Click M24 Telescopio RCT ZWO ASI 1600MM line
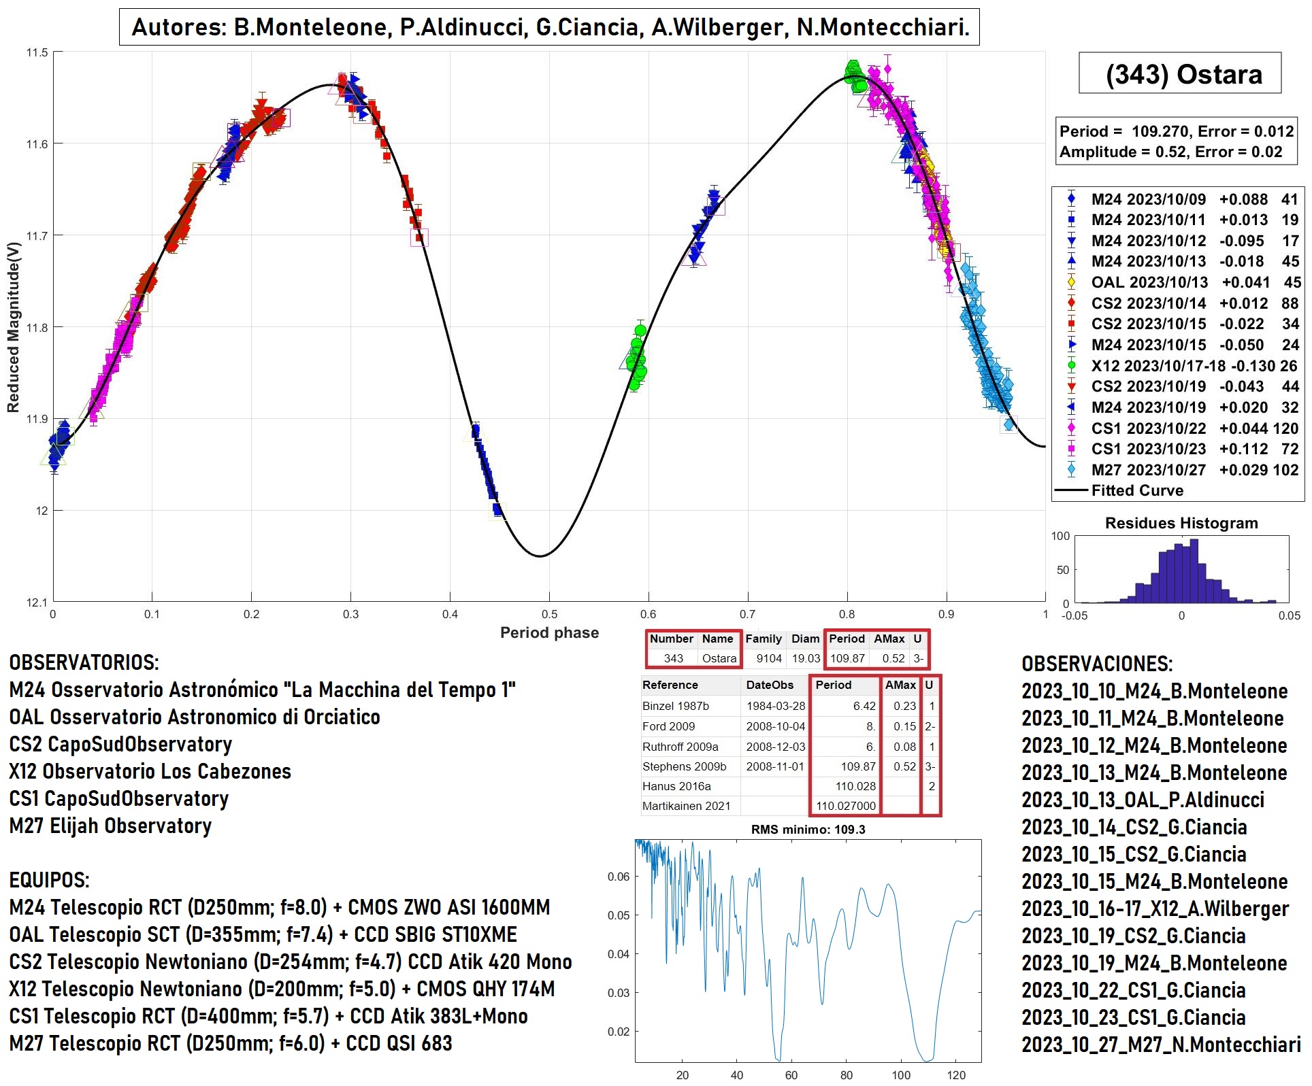The image size is (1312, 1086). point(280,907)
